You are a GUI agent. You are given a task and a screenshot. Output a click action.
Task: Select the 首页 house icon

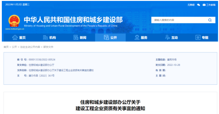pyautogui.click(x=15, y=37)
